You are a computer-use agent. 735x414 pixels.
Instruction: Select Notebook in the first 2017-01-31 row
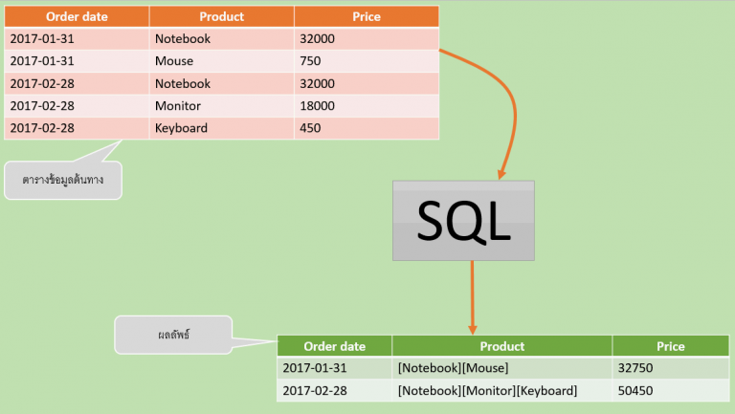pyautogui.click(x=222, y=39)
